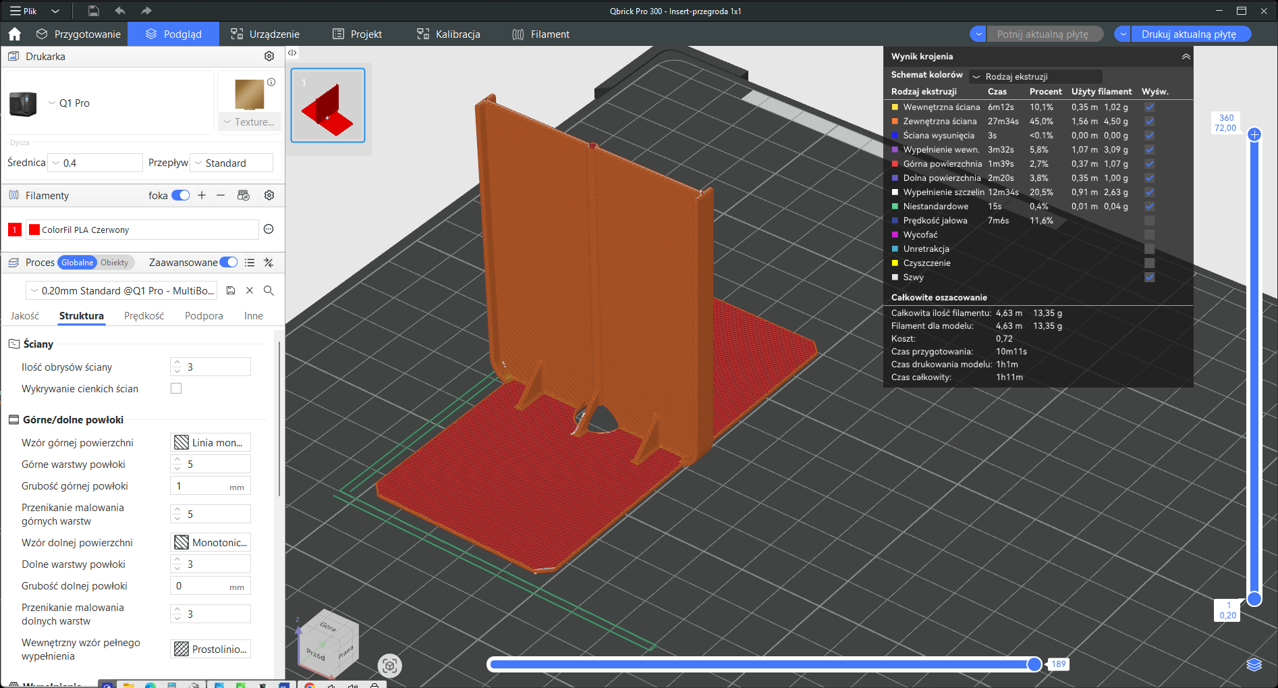Viewport: 1278px width, 688px height.
Task: Toggle visibility of Górna powierzchnia
Action: coord(1150,163)
